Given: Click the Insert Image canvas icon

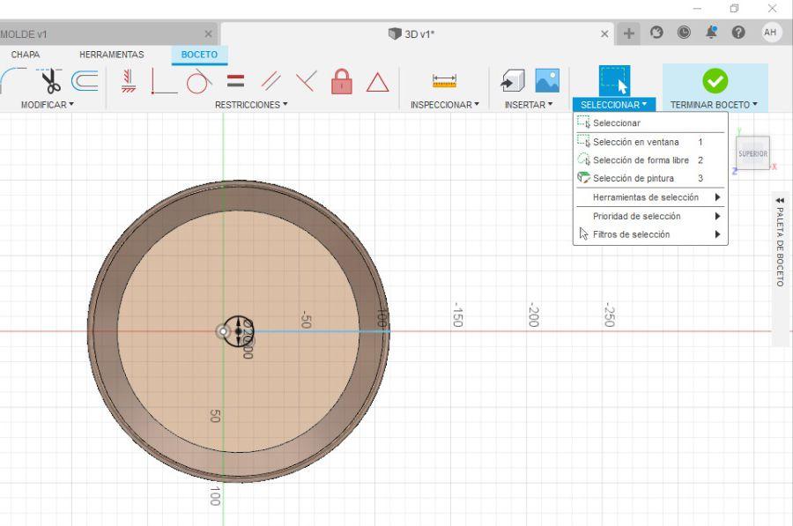Looking at the screenshot, I should 547,81.
